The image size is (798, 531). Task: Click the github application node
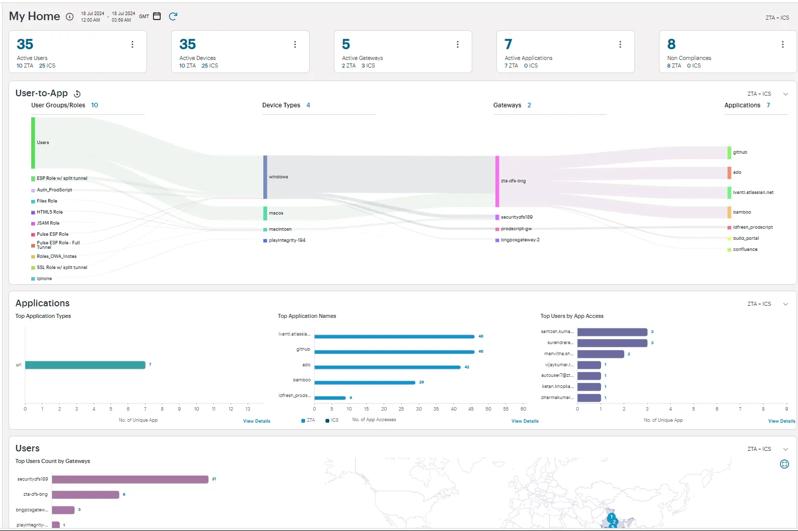tap(730, 153)
